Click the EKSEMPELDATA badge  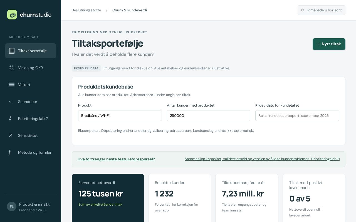coord(86,68)
